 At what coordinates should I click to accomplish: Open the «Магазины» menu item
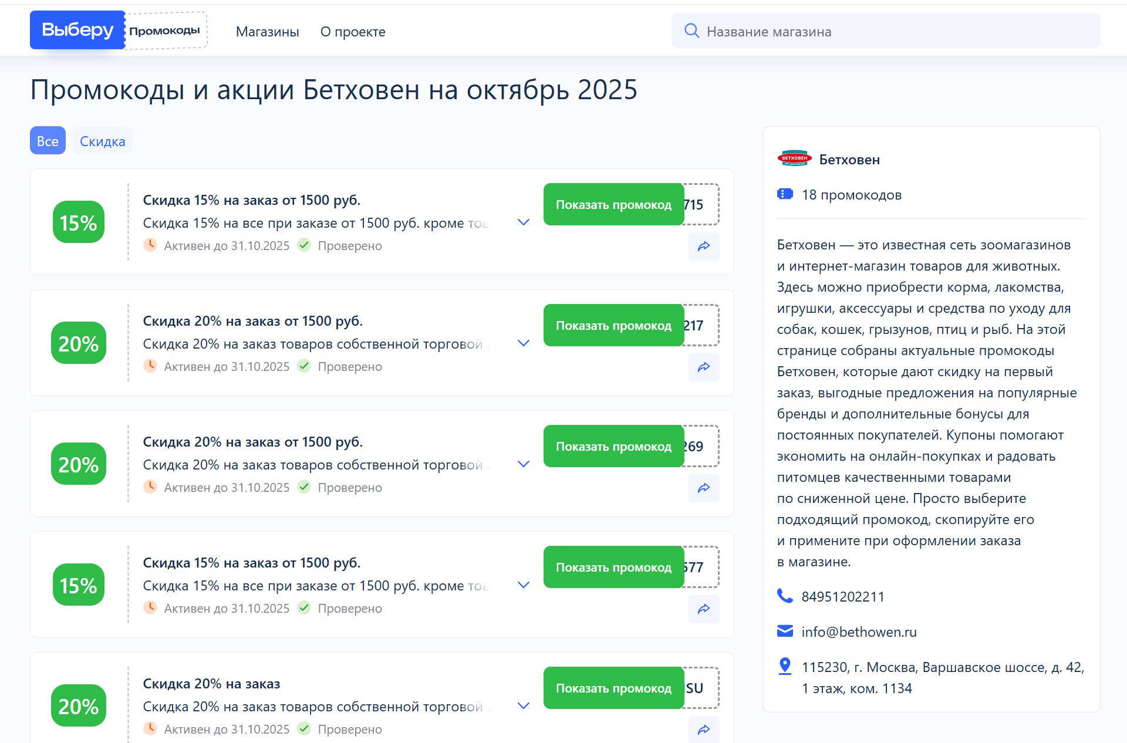[268, 32]
